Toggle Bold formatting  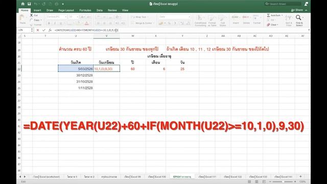point(49,23)
